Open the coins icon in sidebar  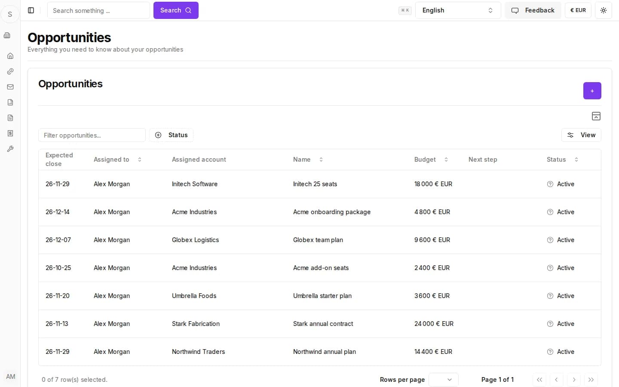10,71
